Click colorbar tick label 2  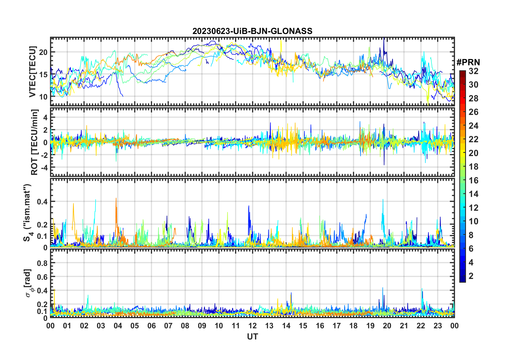pos(471,276)
